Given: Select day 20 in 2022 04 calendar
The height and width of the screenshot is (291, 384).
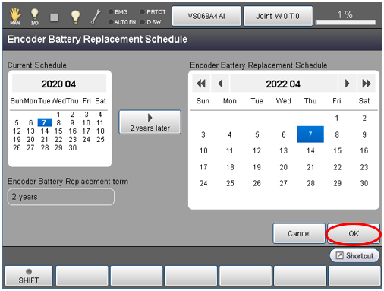Looking at the screenshot, I should [284, 167].
